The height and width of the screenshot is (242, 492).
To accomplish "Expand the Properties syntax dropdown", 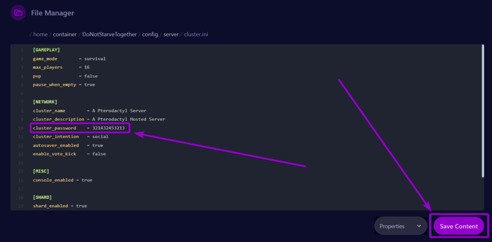I will coord(400,226).
